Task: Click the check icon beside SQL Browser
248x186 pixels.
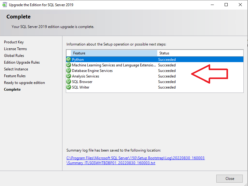Action: tap(69, 81)
